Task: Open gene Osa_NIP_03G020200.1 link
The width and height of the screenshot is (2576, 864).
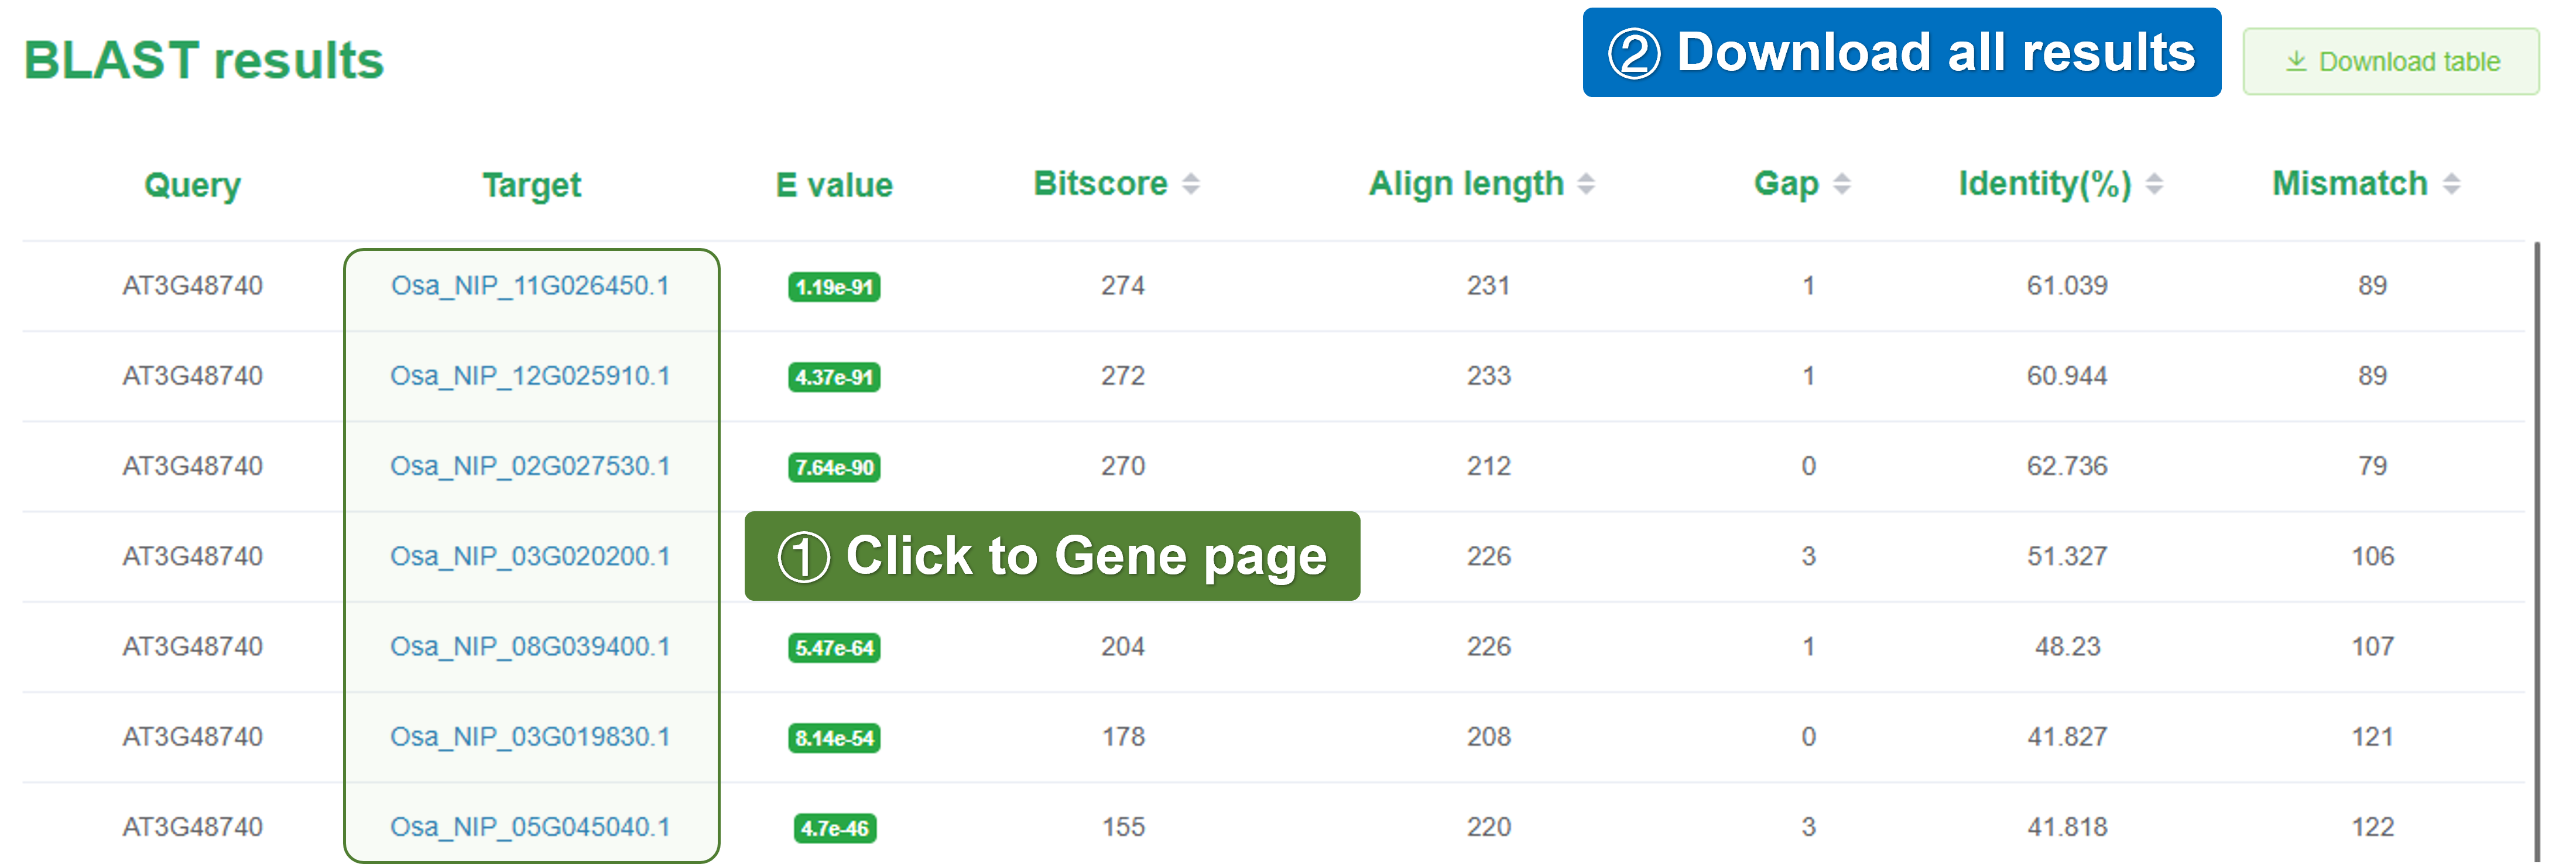Action: (x=530, y=555)
